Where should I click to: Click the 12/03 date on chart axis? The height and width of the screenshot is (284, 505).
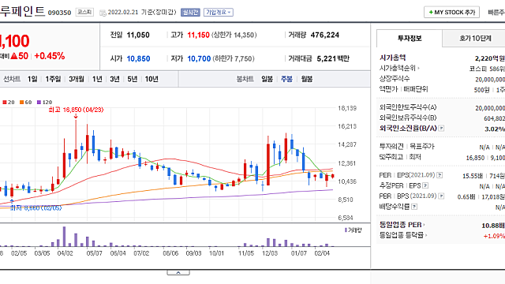tap(270, 253)
